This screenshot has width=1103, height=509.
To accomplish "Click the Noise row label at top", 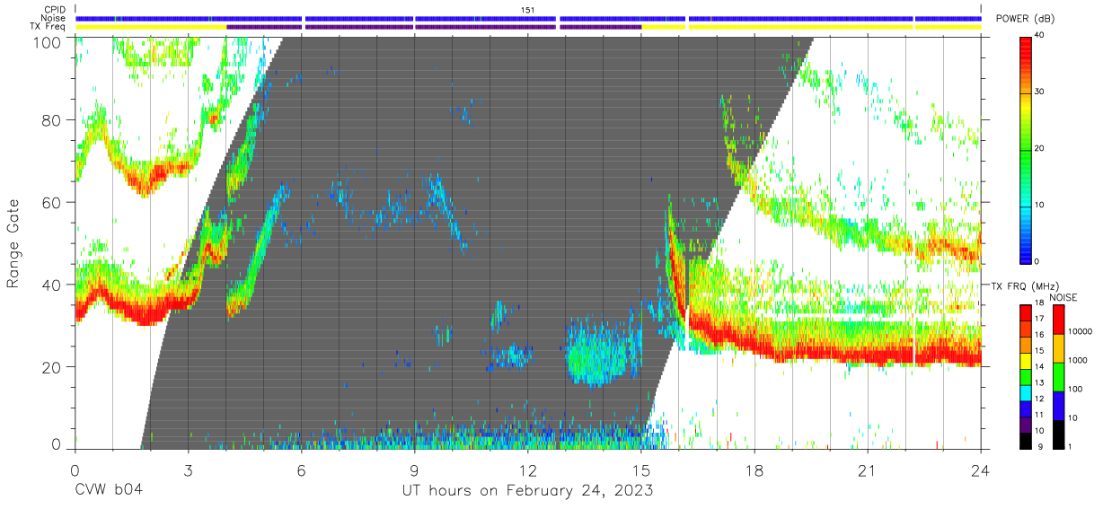I will point(55,18).
